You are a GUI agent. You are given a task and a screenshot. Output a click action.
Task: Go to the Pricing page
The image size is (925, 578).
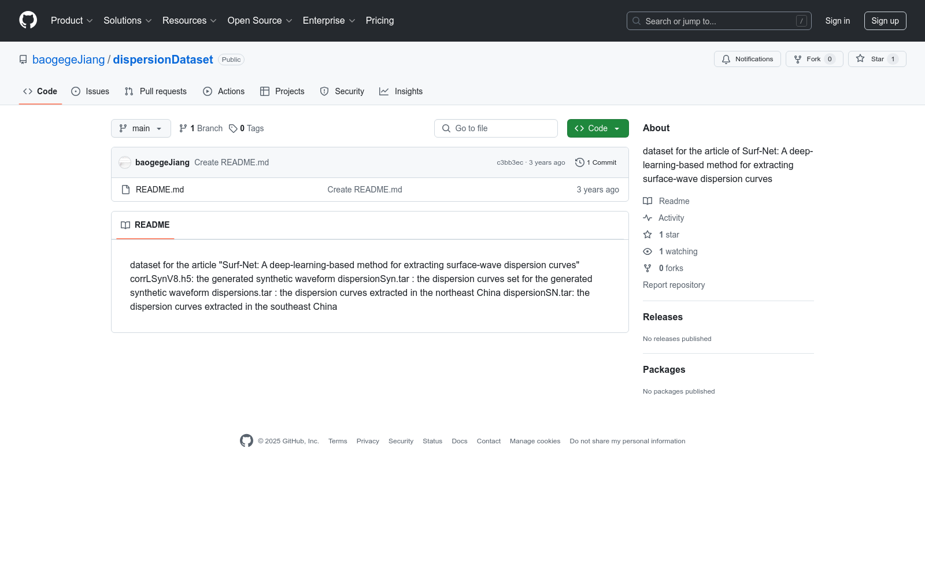pos(380,21)
